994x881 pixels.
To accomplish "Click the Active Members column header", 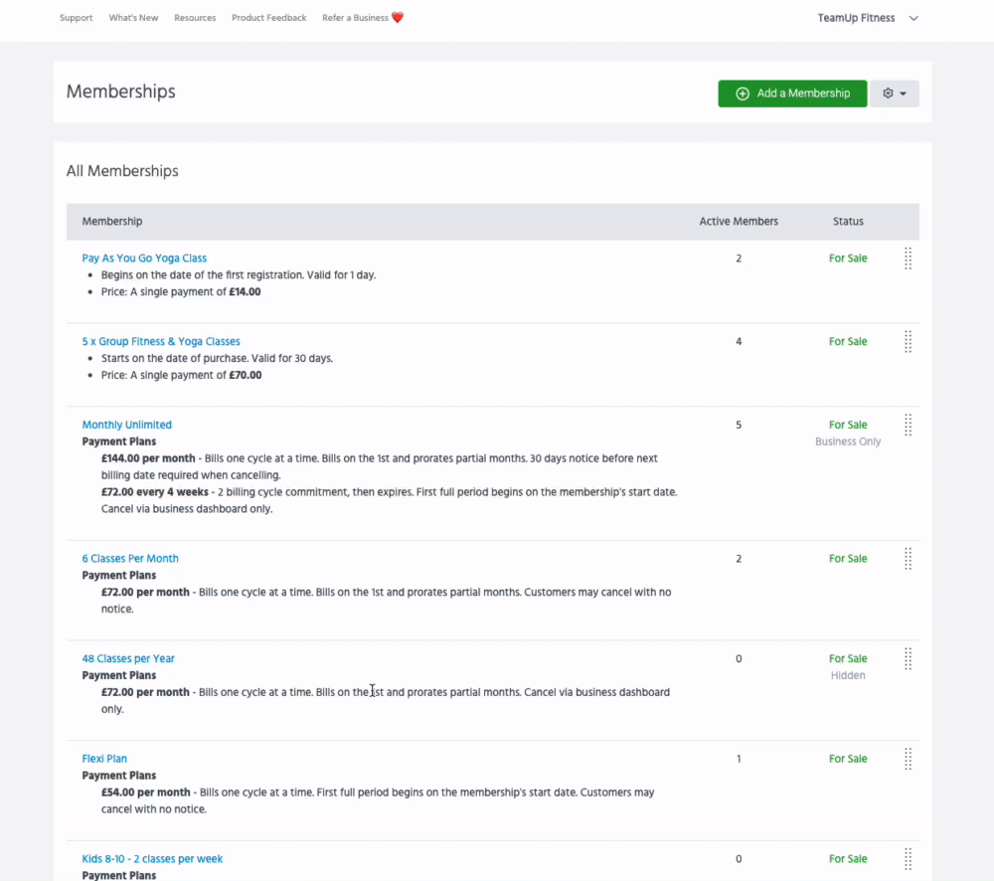I will coord(739,222).
